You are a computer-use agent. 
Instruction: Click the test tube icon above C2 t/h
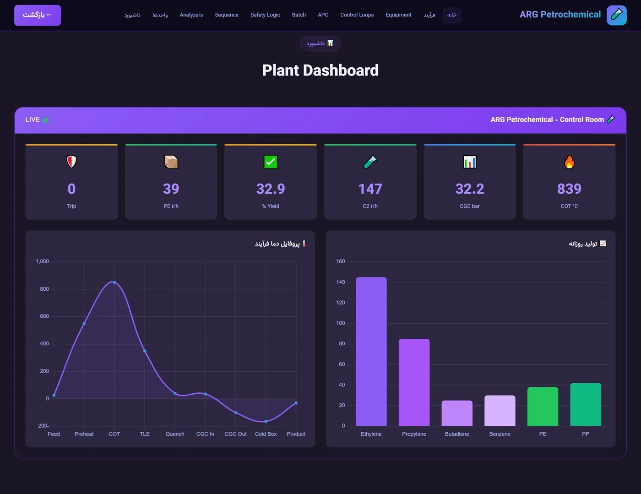370,162
